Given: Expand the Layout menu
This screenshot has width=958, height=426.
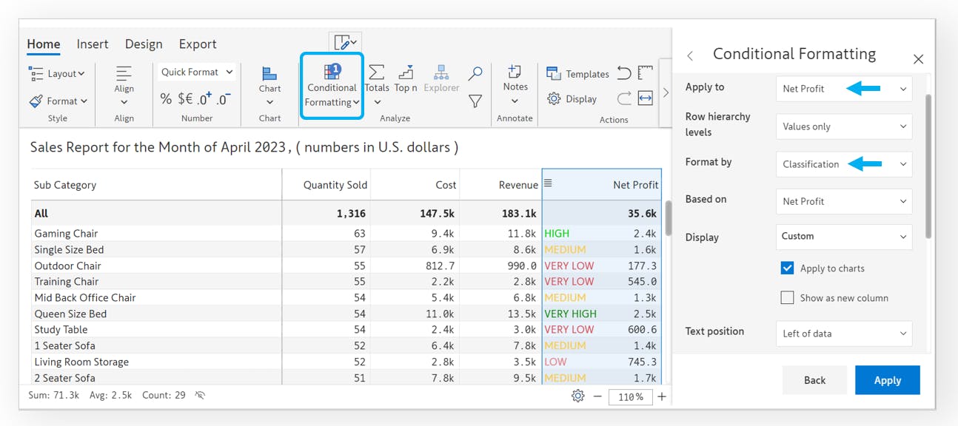Looking at the screenshot, I should [57, 73].
